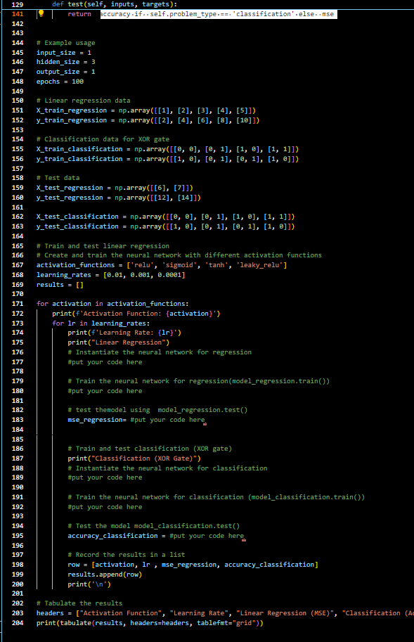Click 'X_test_regression' assignment on line 159
Viewport: 414px width, 642px height.
pyautogui.click(x=115, y=188)
